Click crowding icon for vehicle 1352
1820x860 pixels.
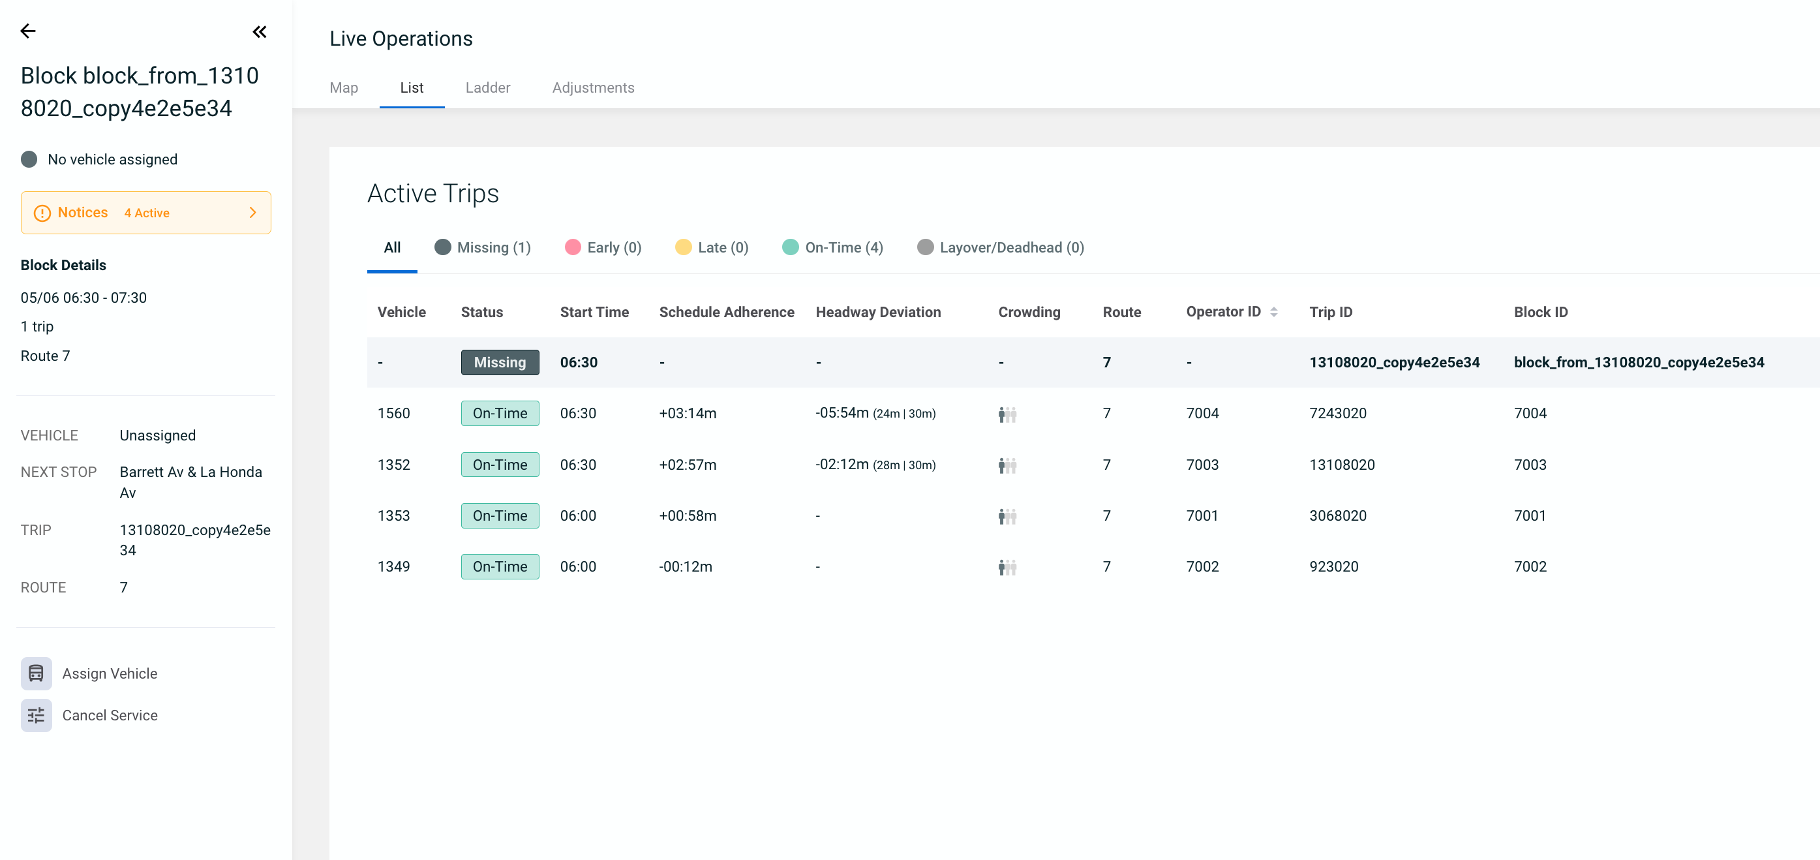[x=1007, y=465]
